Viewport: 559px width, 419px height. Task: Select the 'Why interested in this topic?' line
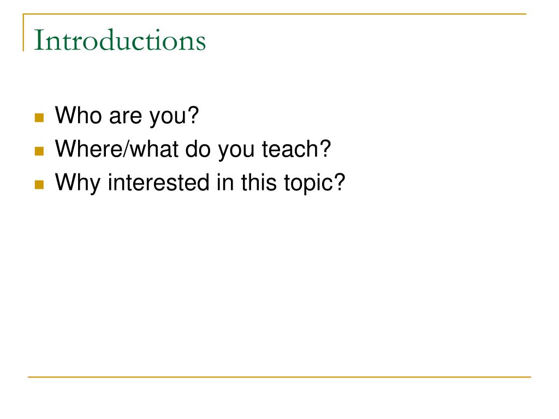pyautogui.click(x=200, y=183)
